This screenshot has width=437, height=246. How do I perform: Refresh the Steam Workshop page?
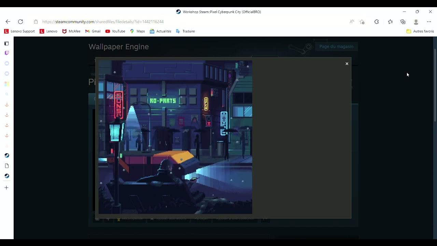20,22
